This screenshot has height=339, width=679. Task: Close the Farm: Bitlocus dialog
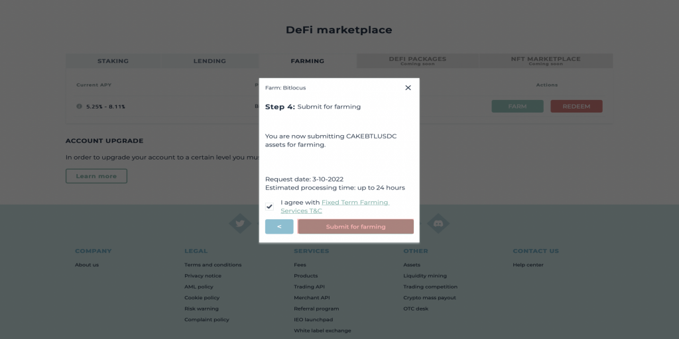pos(408,88)
